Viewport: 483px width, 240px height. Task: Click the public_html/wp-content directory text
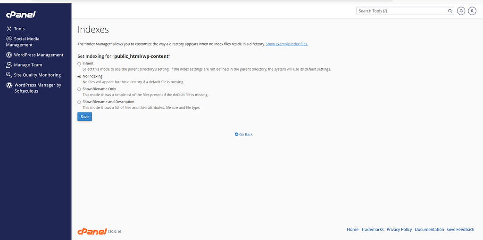tap(142, 56)
